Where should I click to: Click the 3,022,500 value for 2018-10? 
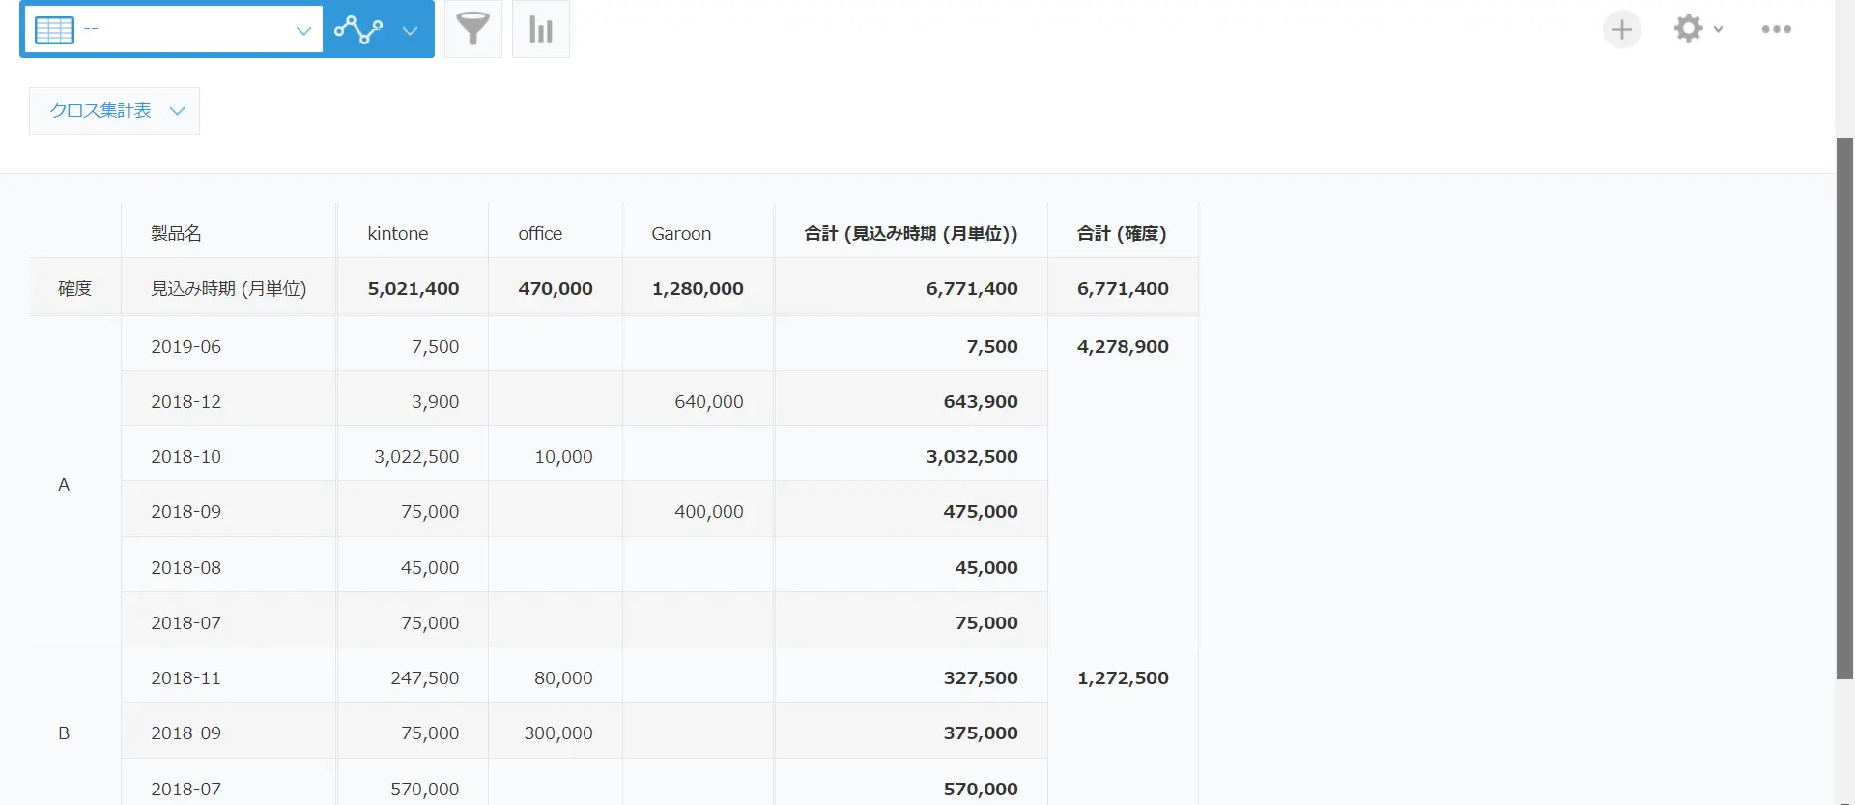(416, 456)
